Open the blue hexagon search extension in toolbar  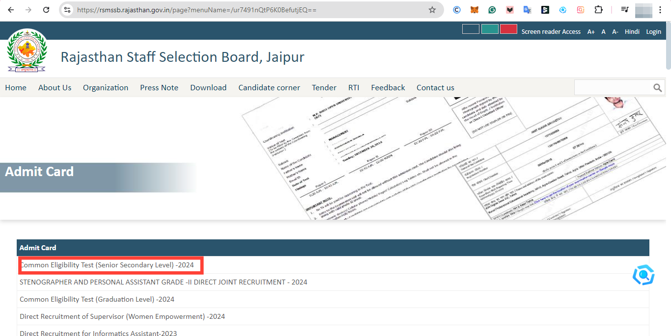(563, 10)
